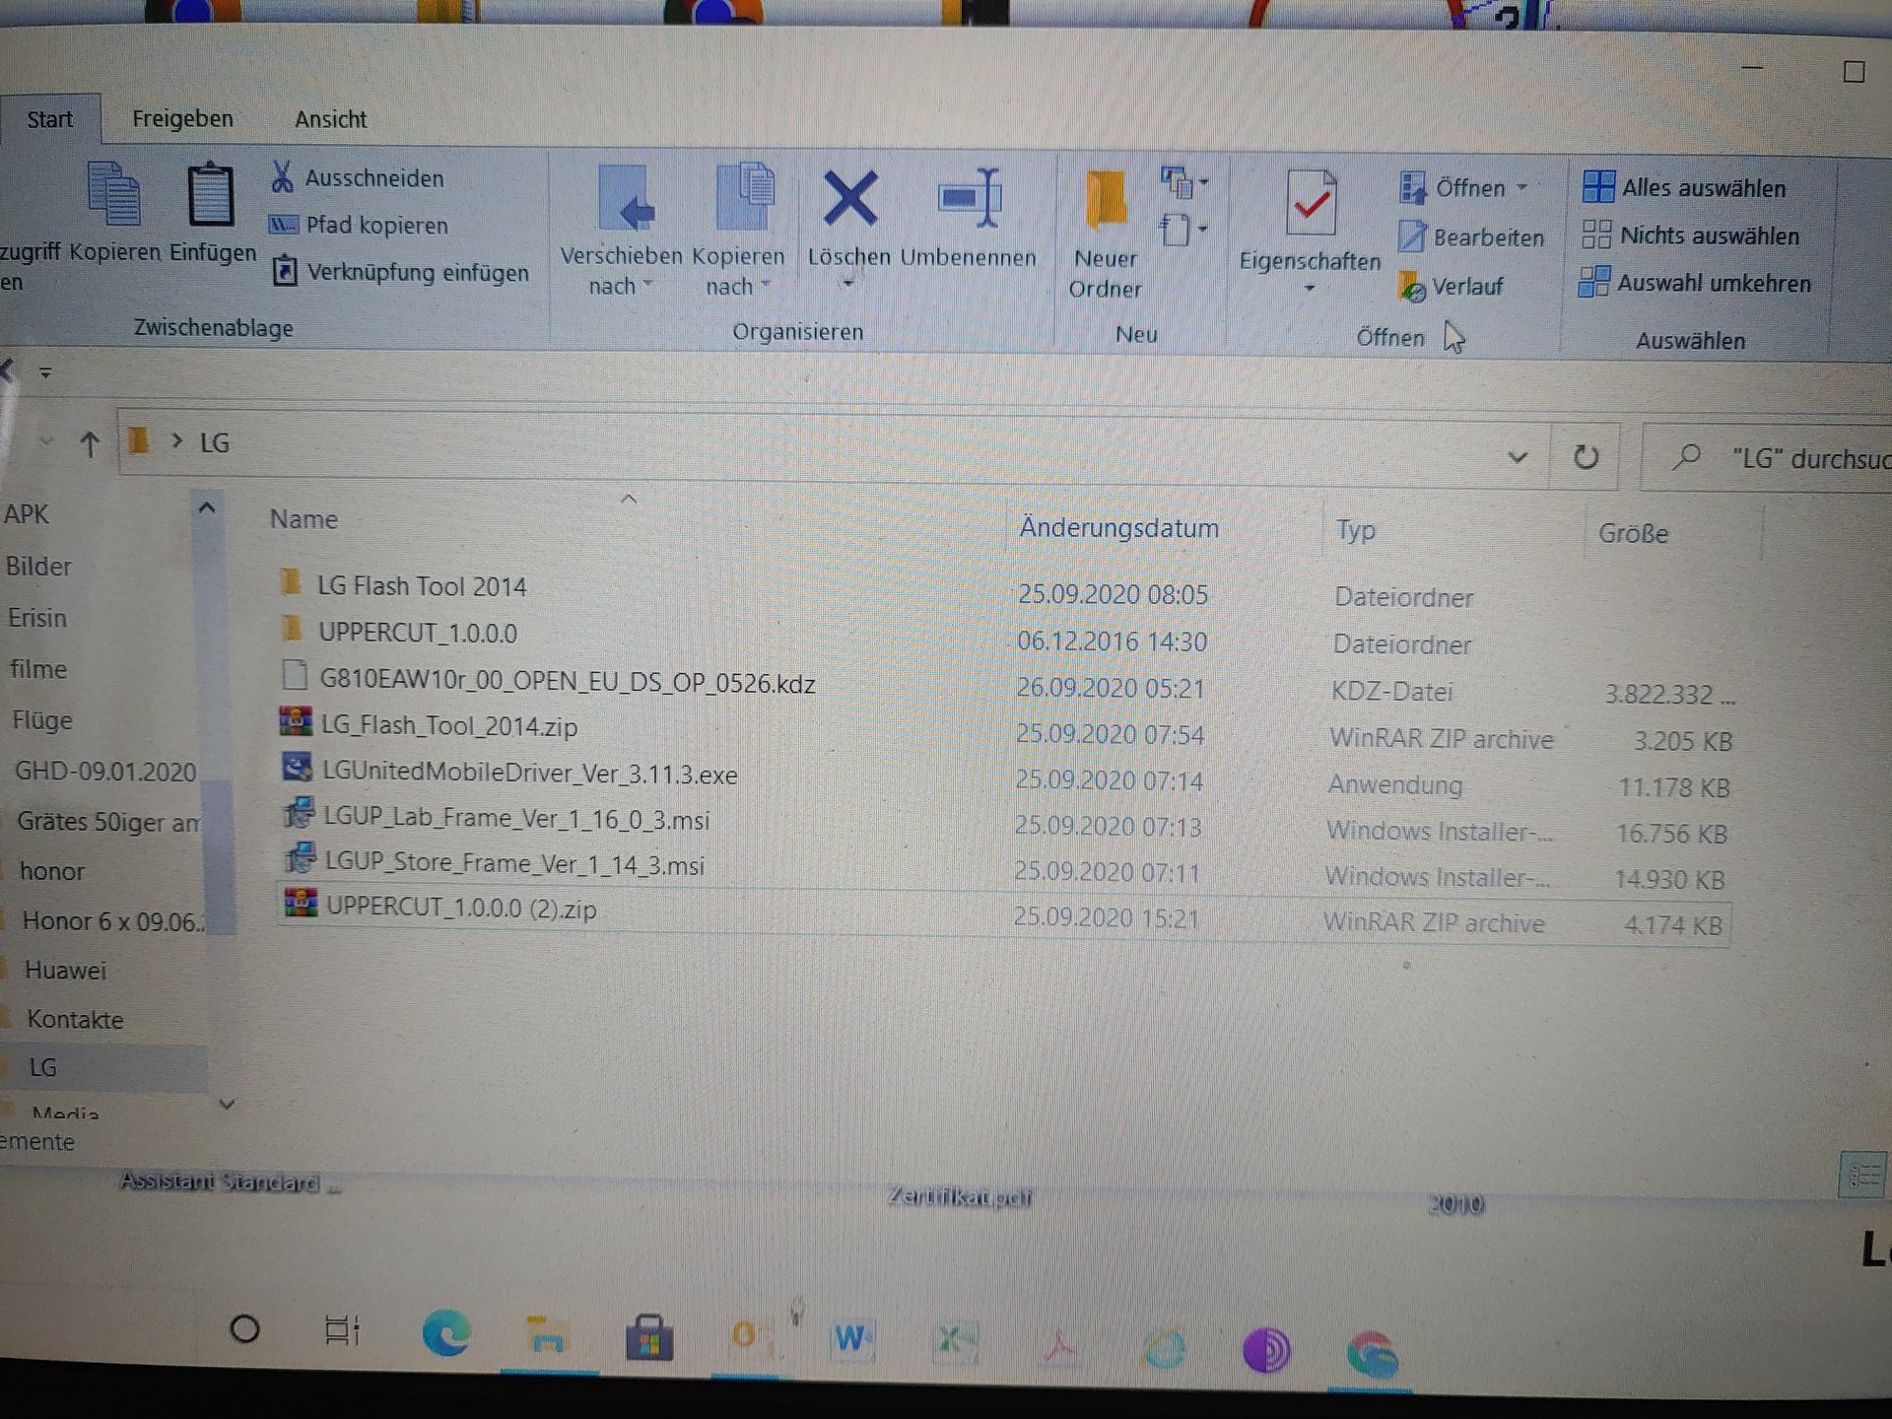Switch to the Freigeben ribbon tab

pos(182,118)
